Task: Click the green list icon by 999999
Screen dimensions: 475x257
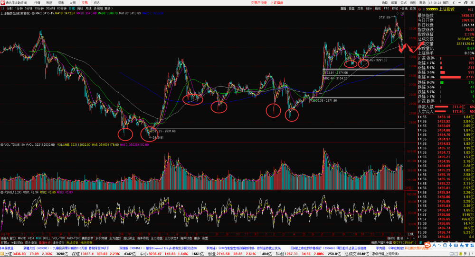Action: pyautogui.click(x=423, y=9)
